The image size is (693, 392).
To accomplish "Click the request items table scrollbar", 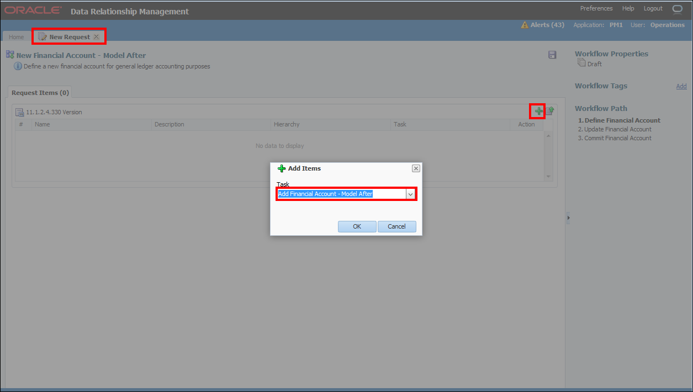I will coord(548,155).
